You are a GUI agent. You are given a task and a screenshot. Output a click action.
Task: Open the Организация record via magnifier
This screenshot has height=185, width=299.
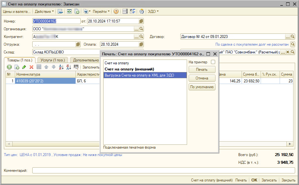(x=141, y=29)
